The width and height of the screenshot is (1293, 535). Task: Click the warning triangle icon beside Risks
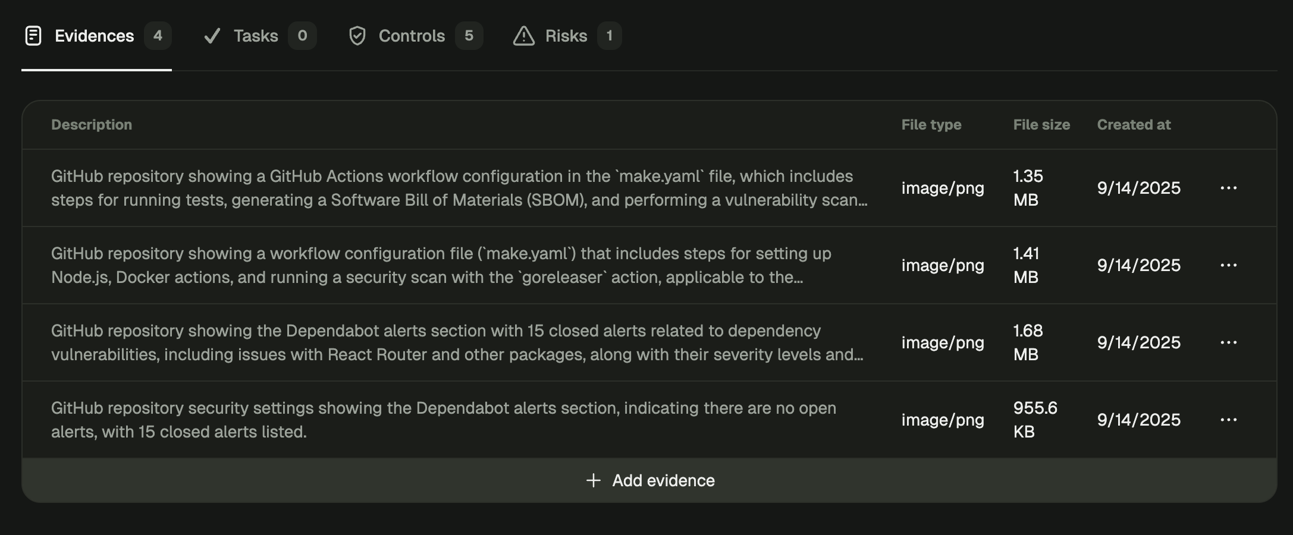tap(523, 36)
